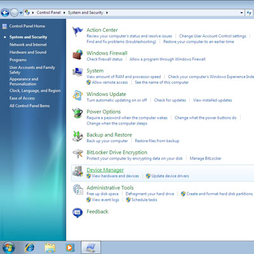This screenshot has width=254, height=254.
Task: Click the Back navigation arrow button
Action: coord(5,13)
